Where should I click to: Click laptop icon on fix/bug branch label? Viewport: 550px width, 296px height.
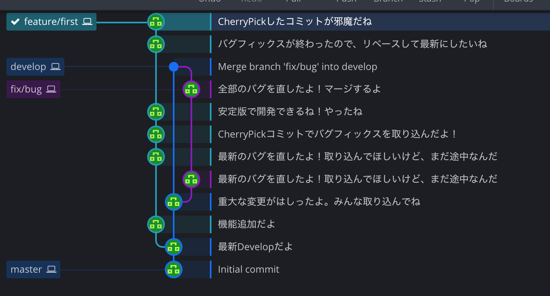point(51,89)
